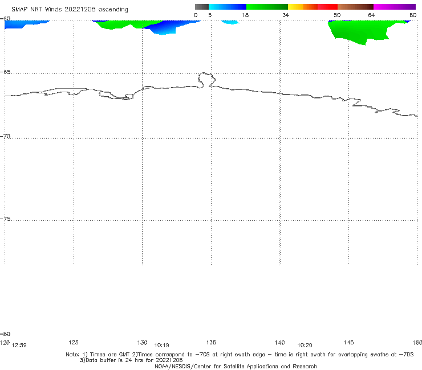The height and width of the screenshot is (370, 422).
Task: Click the longitude label '145'
Action: click(x=349, y=342)
